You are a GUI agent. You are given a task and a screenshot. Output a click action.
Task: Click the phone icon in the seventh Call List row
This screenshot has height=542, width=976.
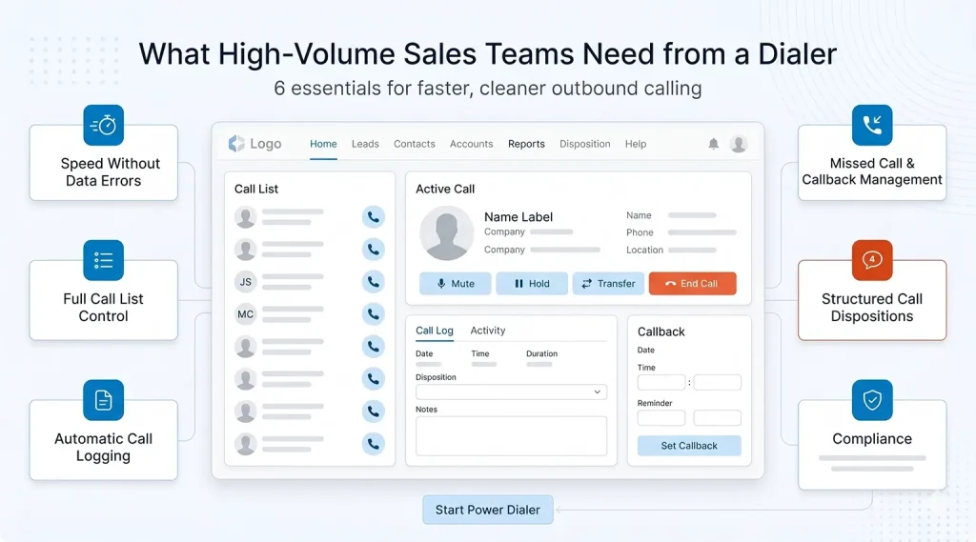pos(373,412)
